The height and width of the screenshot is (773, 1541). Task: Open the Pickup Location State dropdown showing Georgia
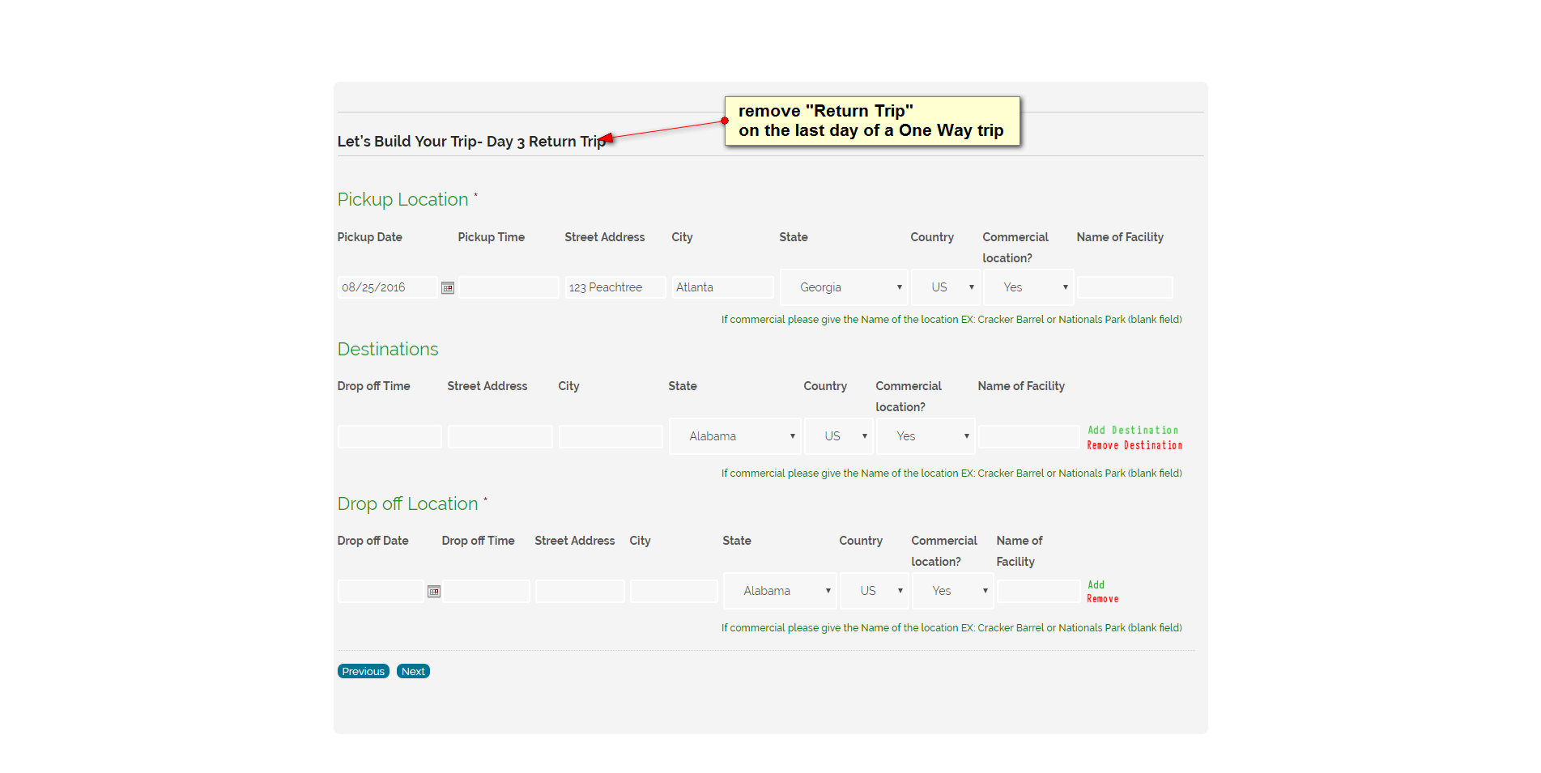[x=844, y=287]
